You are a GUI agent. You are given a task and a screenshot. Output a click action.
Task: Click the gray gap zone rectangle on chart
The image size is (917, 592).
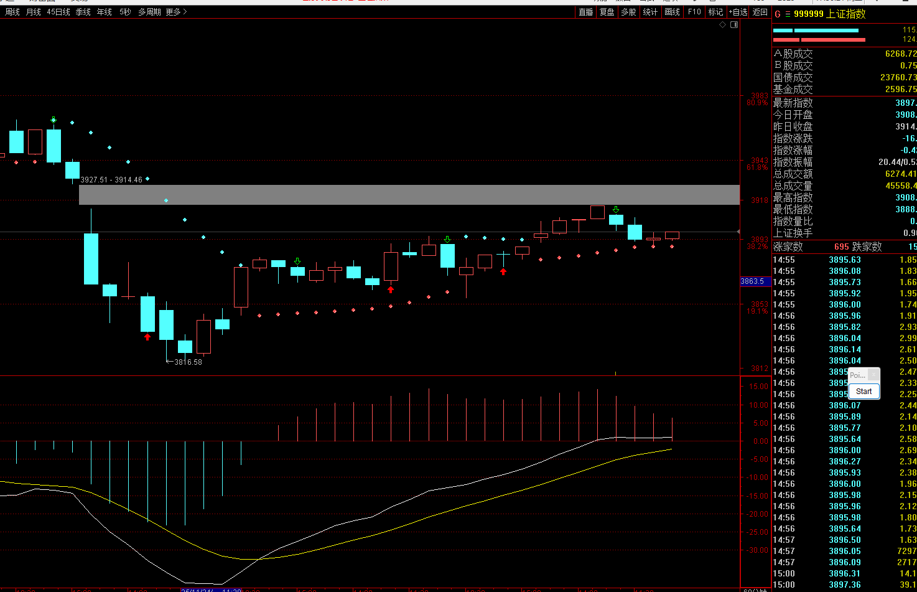coord(409,195)
